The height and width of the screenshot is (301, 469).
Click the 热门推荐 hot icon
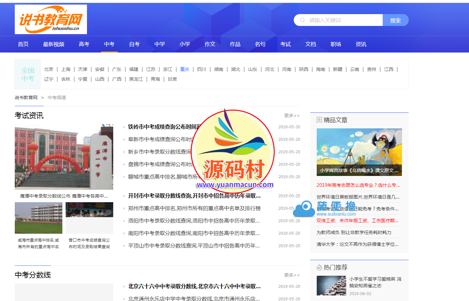click(319, 268)
